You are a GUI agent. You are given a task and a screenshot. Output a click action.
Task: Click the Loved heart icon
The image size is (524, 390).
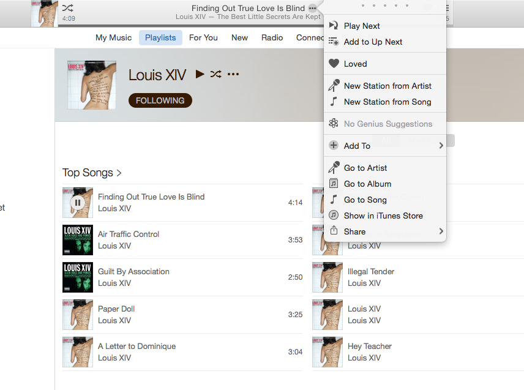pos(334,63)
